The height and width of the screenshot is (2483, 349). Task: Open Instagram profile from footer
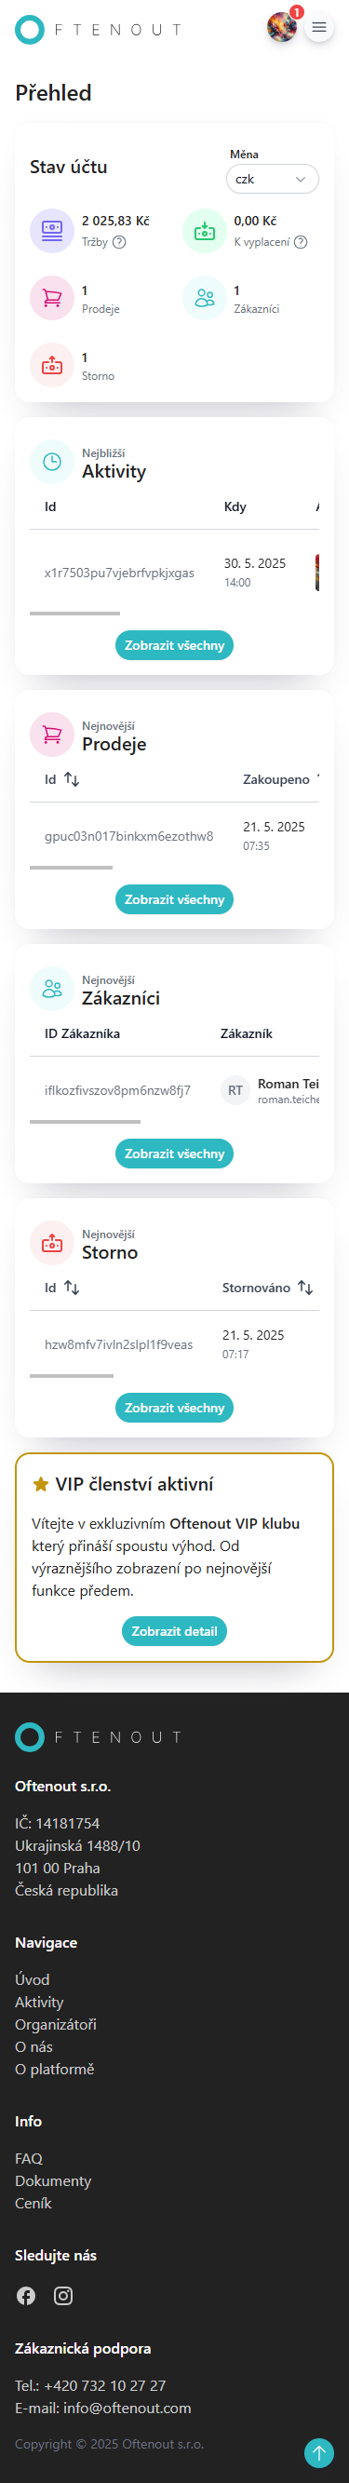63,2296
